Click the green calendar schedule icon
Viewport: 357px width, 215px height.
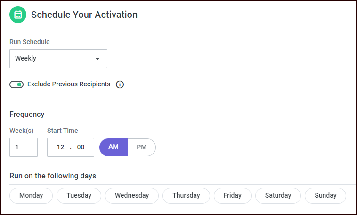tap(18, 15)
